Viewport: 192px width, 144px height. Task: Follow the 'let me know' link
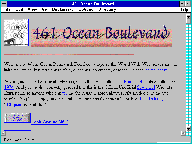click(156, 70)
